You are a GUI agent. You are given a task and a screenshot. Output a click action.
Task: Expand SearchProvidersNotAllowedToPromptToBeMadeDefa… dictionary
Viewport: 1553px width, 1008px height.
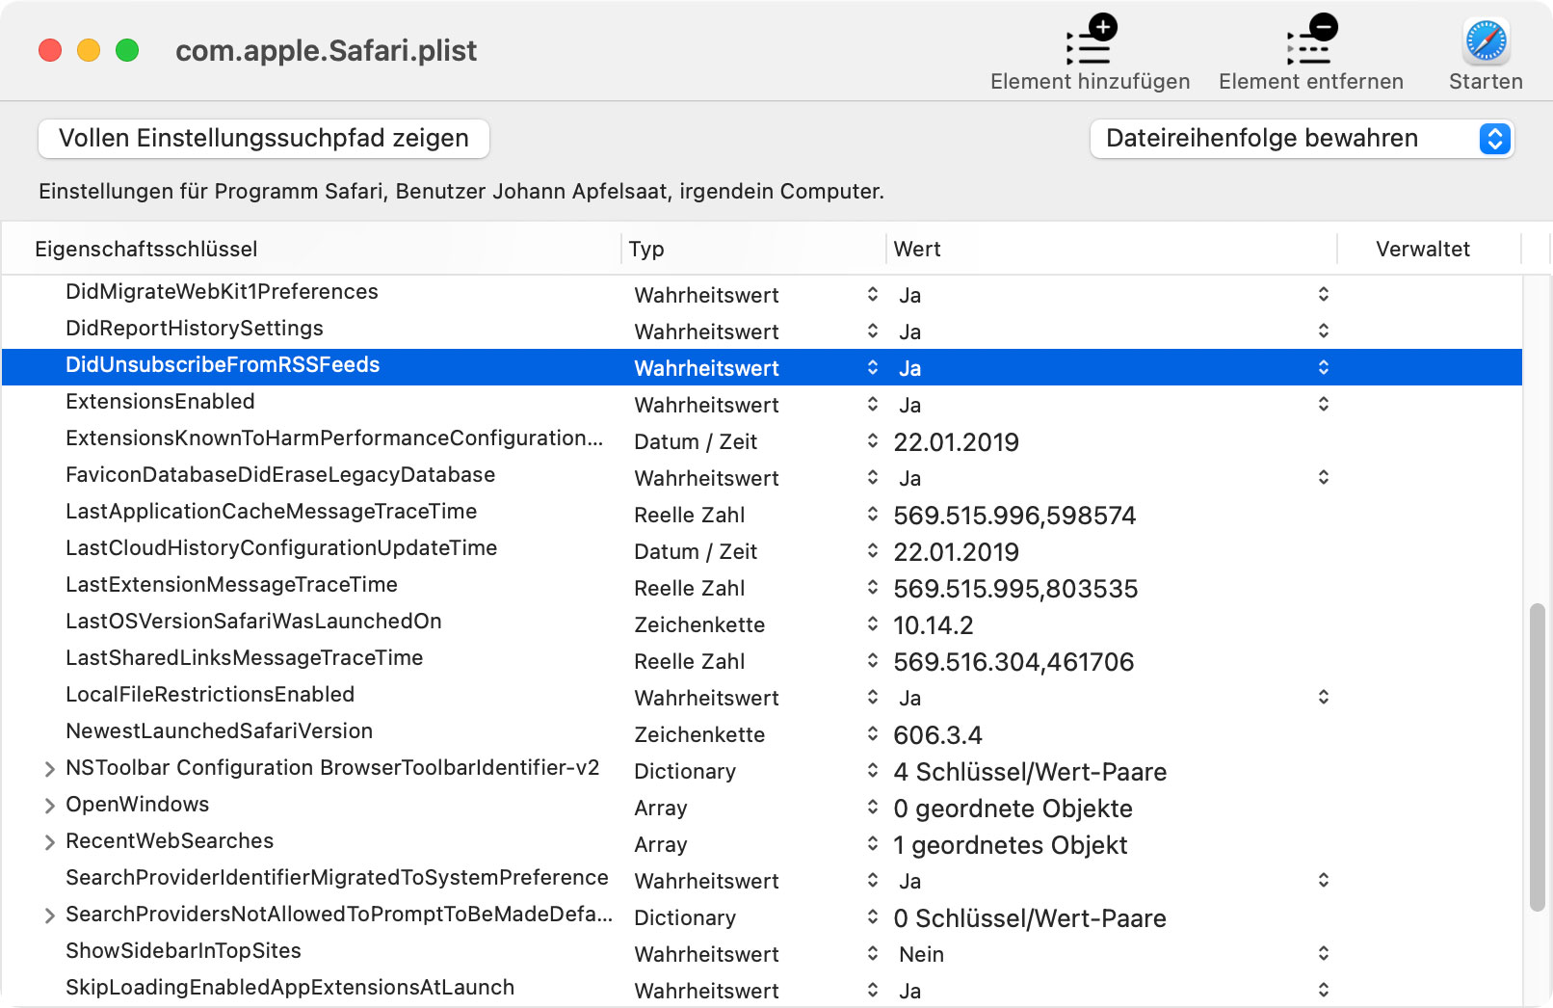[x=49, y=915]
